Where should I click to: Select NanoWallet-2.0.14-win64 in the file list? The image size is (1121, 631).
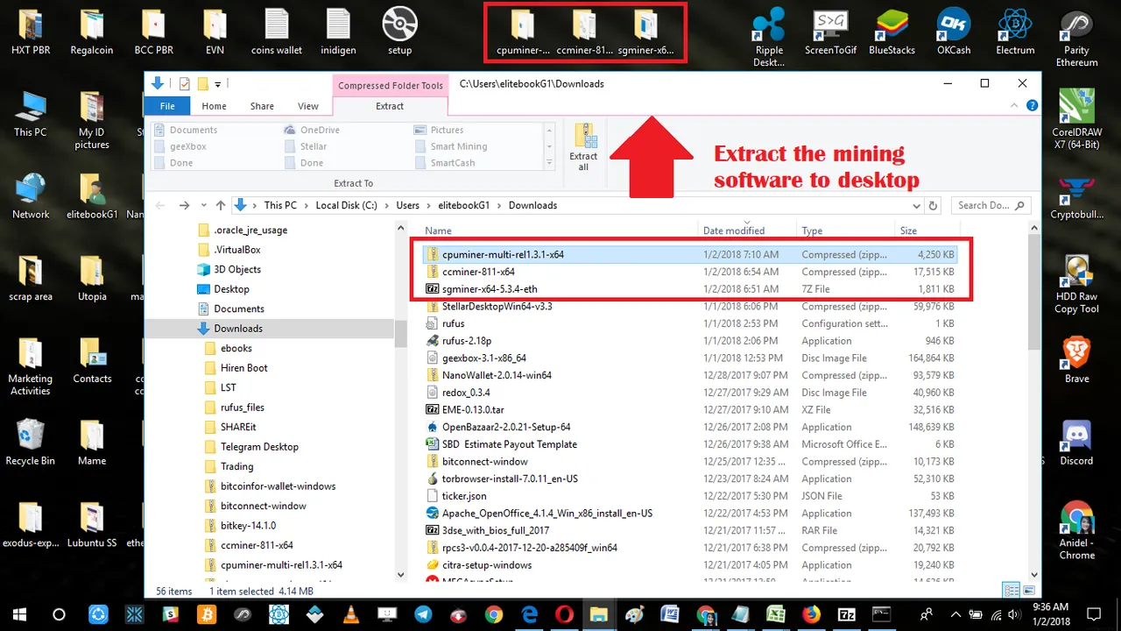tap(691, 375)
